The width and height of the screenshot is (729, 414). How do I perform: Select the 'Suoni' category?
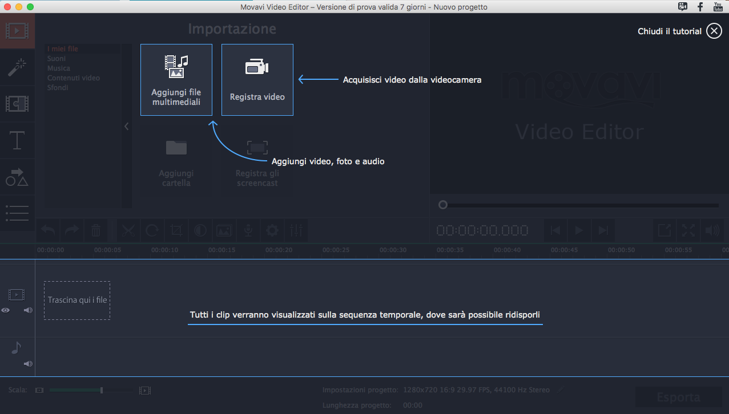point(57,59)
